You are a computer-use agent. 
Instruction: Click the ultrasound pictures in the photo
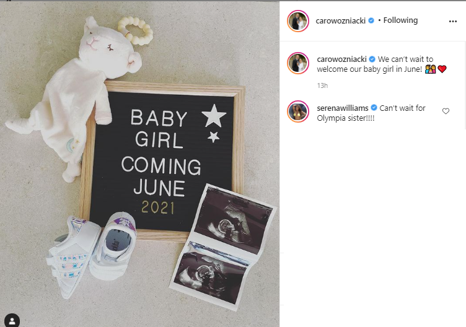(x=224, y=246)
